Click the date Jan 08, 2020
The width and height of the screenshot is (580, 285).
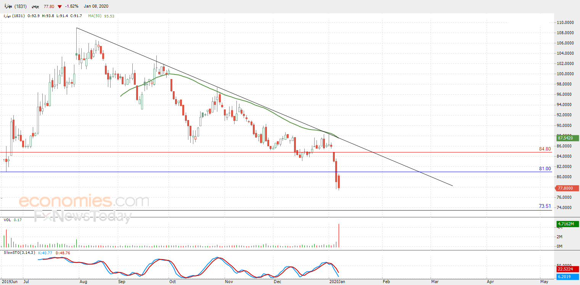coord(96,6)
